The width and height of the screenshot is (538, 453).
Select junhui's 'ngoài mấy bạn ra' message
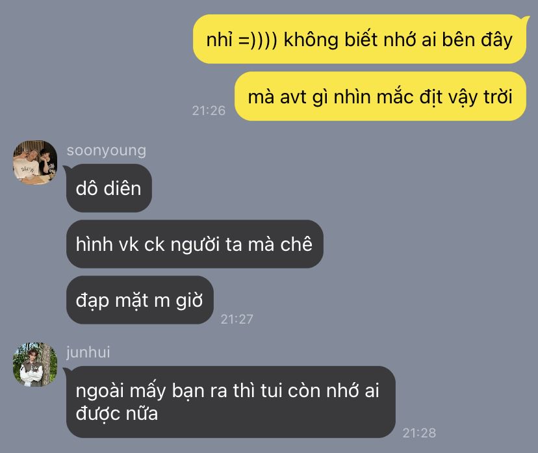[x=231, y=402]
